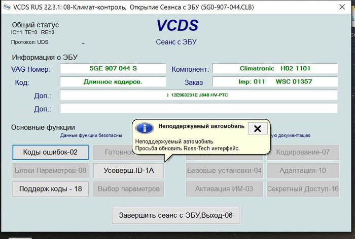Image resolution: width=355 pixels, height=239 pixels.
Task: Click the Заказ field with WSC 01357
Action: pyautogui.click(x=274, y=81)
